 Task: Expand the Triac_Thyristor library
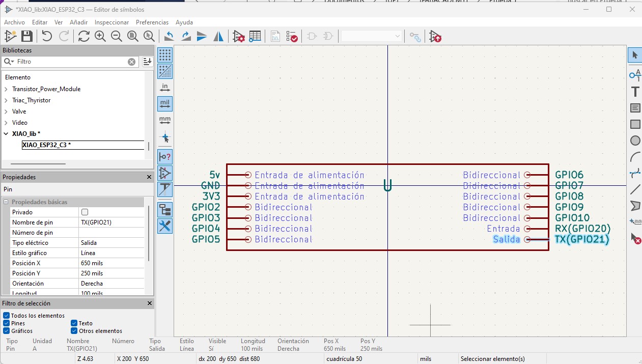coord(6,100)
